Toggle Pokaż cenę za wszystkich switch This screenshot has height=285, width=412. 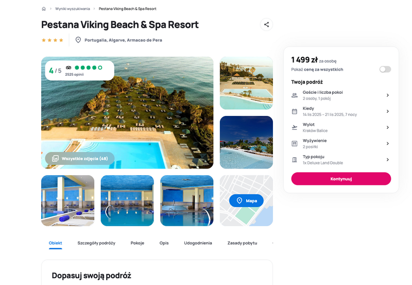coord(385,69)
